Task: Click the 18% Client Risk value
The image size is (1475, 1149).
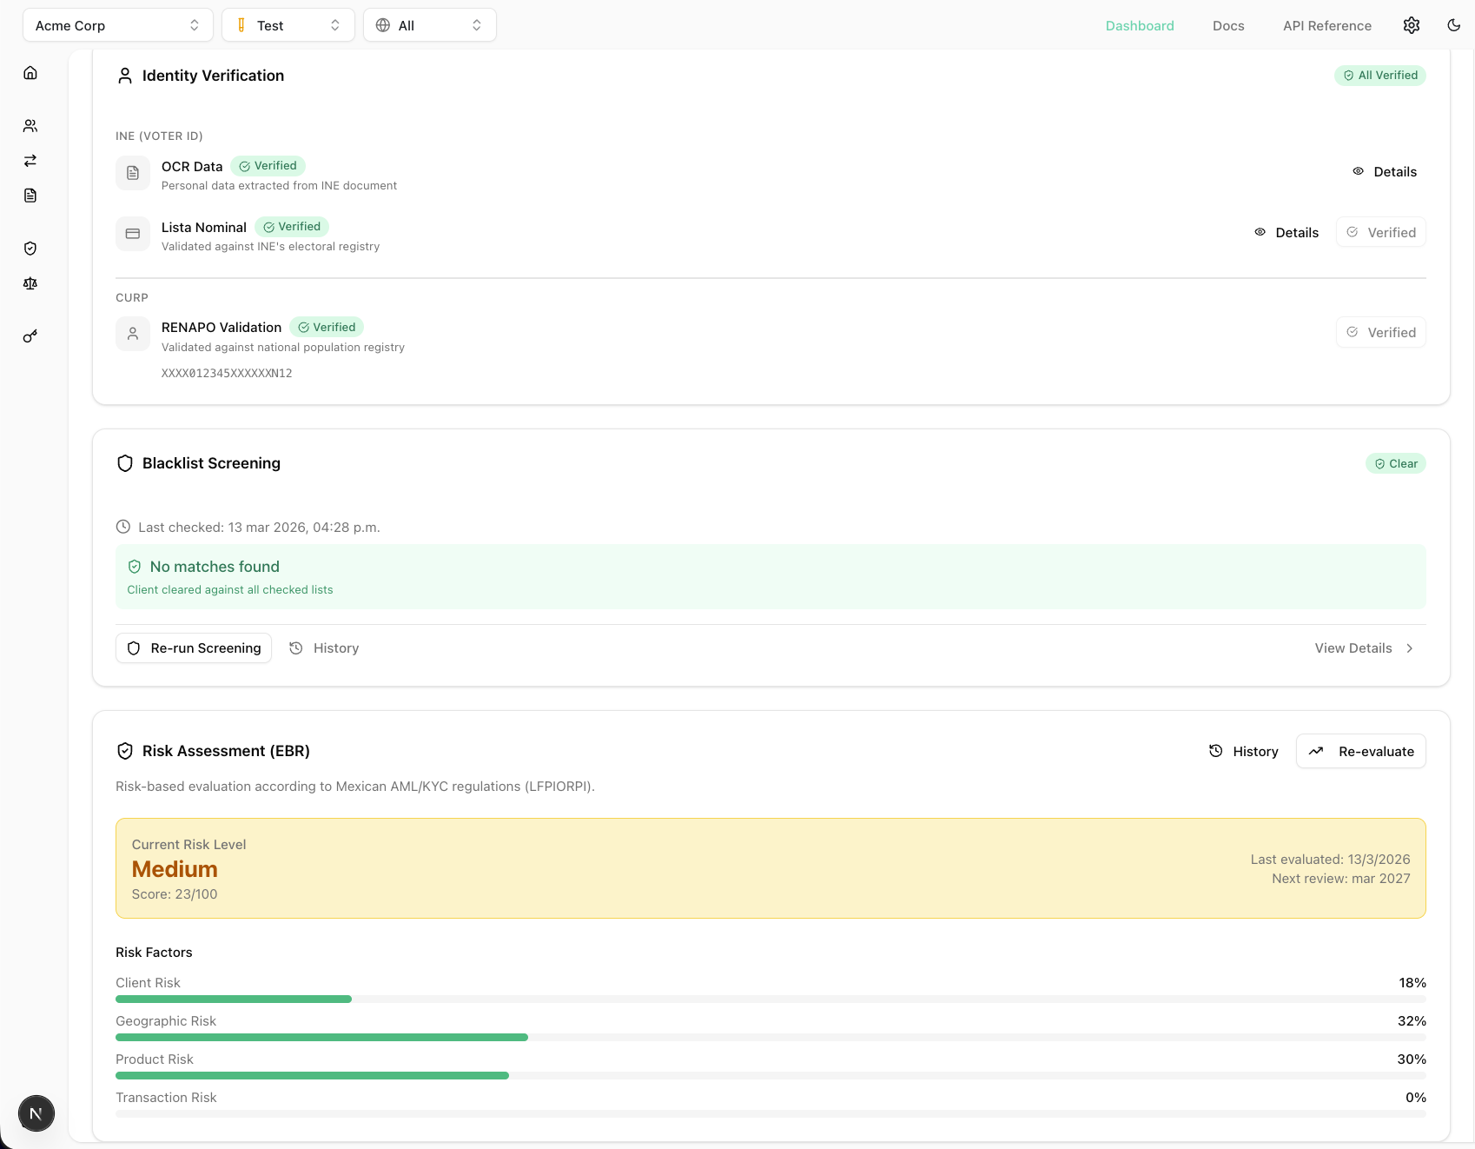Action: [x=1412, y=983]
